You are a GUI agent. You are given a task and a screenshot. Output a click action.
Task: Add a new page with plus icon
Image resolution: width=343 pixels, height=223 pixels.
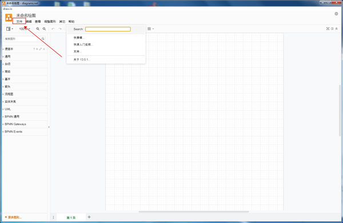click(89, 217)
